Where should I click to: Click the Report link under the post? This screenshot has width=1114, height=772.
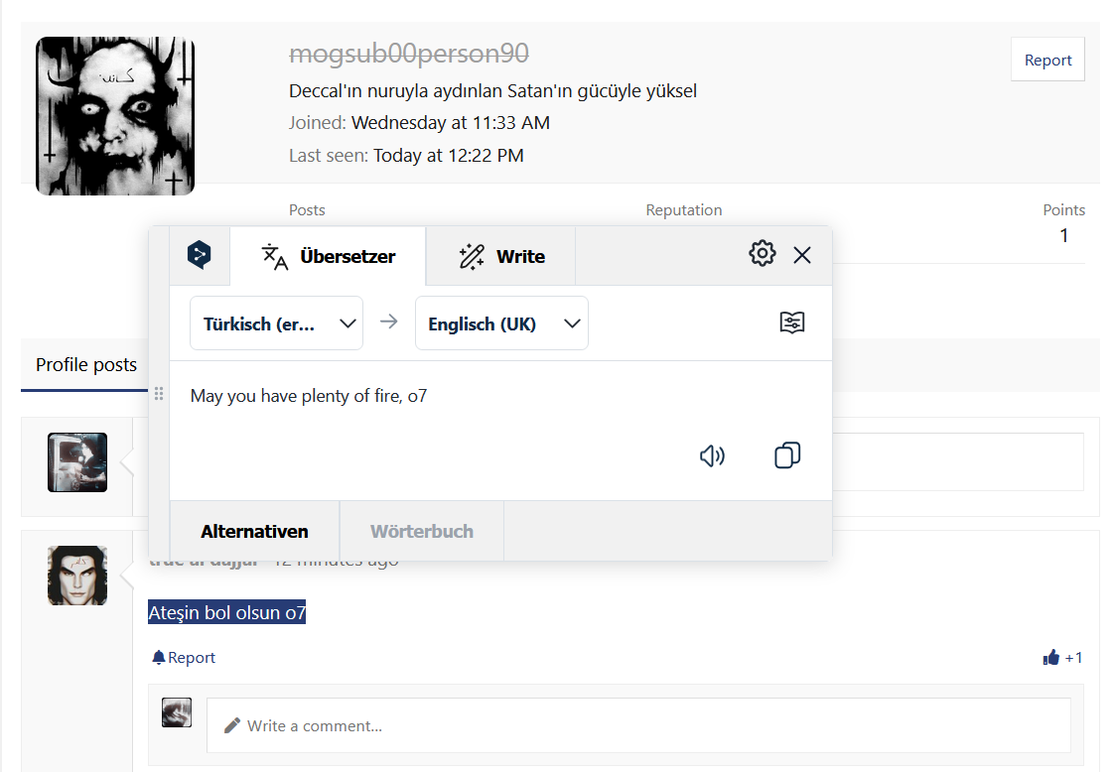pos(192,658)
